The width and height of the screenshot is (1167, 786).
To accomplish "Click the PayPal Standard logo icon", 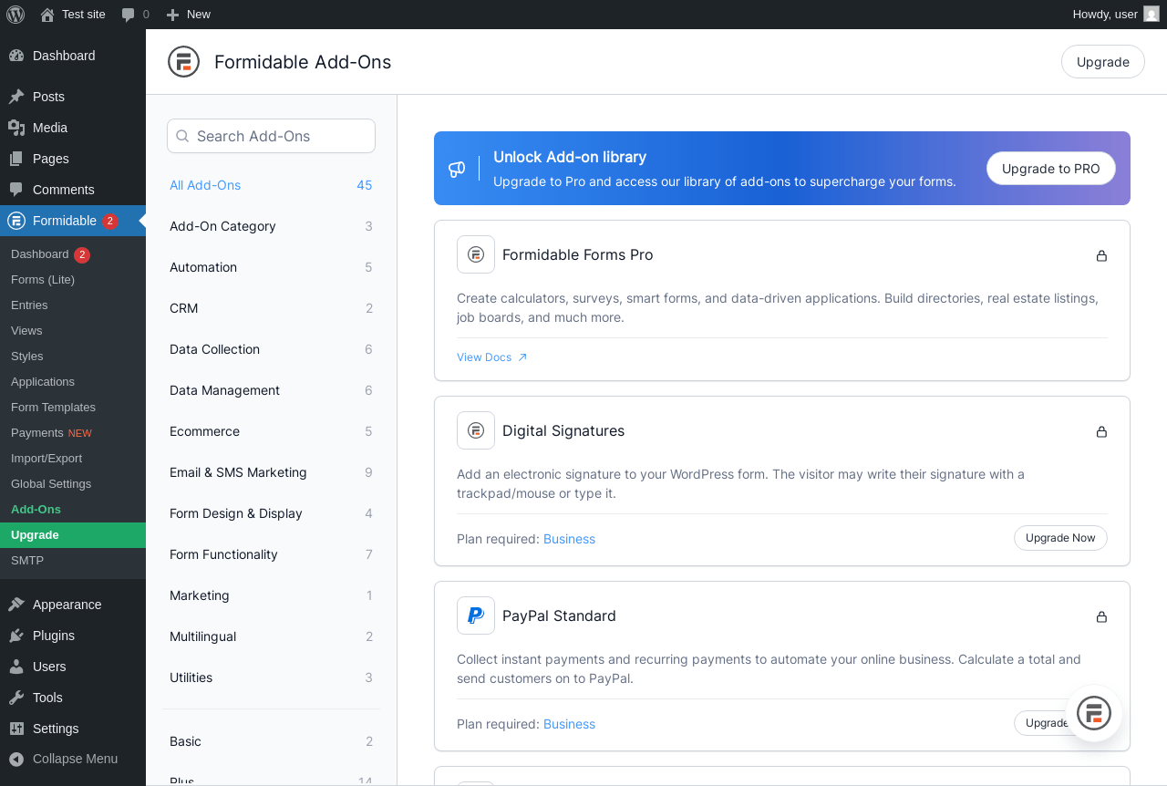I will click(476, 615).
